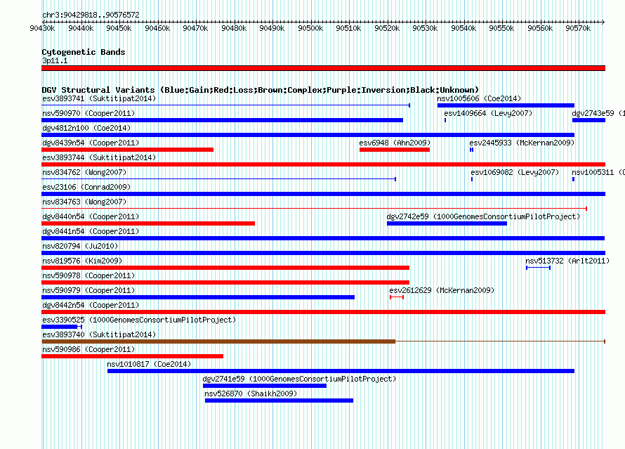625x449 pixels.
Task: Select the blue bar of nsv590979 (Cooper2011)
Action: [198, 297]
